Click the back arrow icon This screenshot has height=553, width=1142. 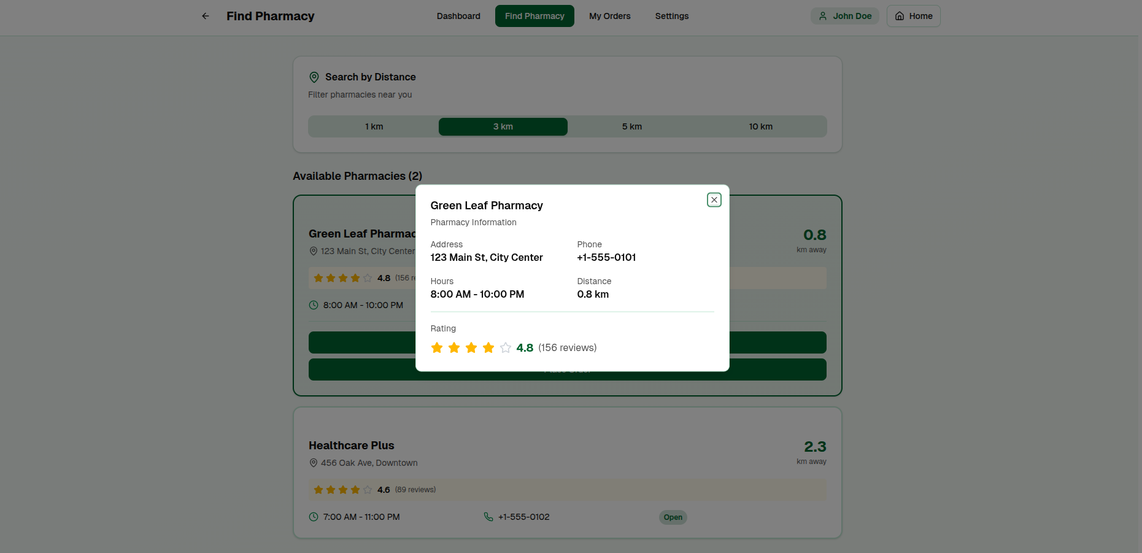tap(206, 16)
